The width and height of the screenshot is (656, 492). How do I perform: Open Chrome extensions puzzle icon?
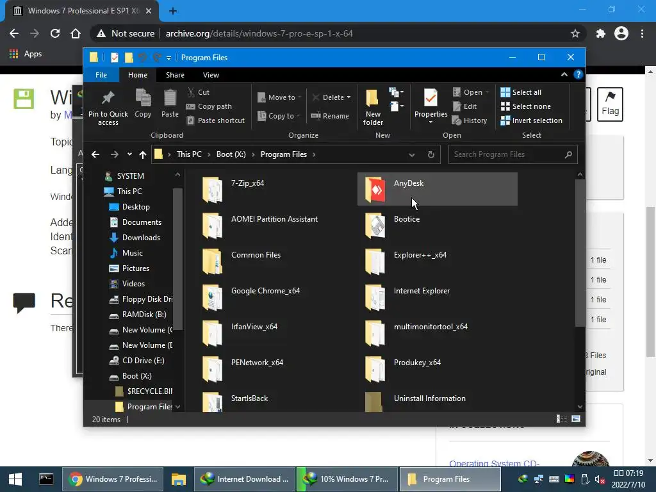pyautogui.click(x=600, y=33)
